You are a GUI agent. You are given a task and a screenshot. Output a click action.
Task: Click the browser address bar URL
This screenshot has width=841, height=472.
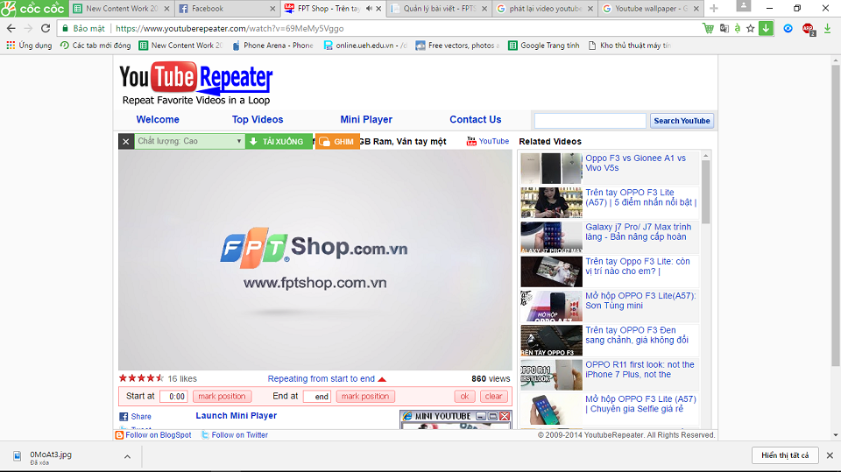230,28
